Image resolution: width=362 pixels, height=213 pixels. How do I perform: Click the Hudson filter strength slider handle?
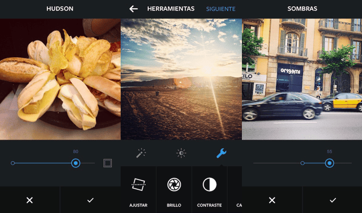[76, 163]
